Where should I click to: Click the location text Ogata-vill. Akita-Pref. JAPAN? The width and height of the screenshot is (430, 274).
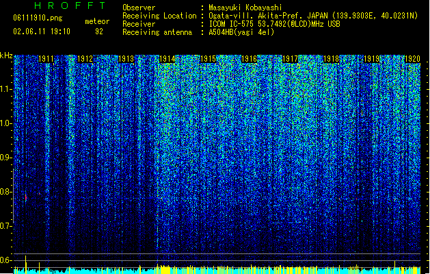pyautogui.click(x=268, y=16)
